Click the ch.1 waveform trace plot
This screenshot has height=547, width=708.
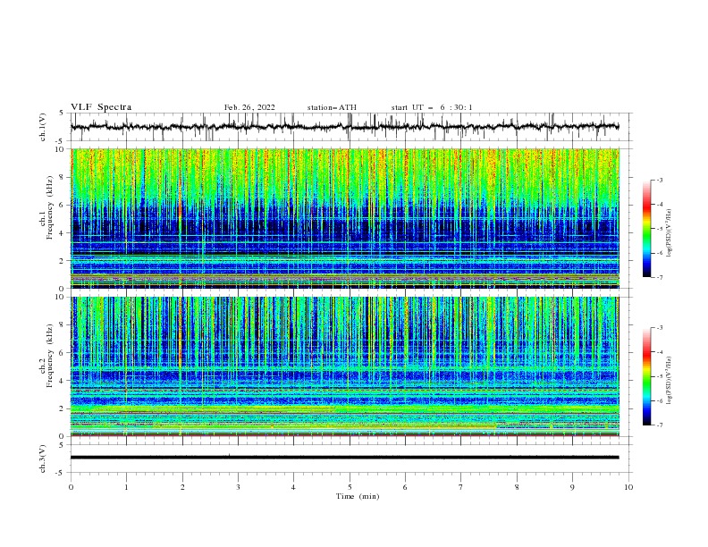[344, 127]
